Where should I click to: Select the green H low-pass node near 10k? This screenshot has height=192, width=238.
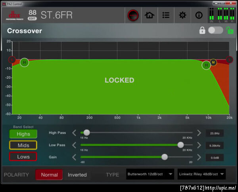206,65
